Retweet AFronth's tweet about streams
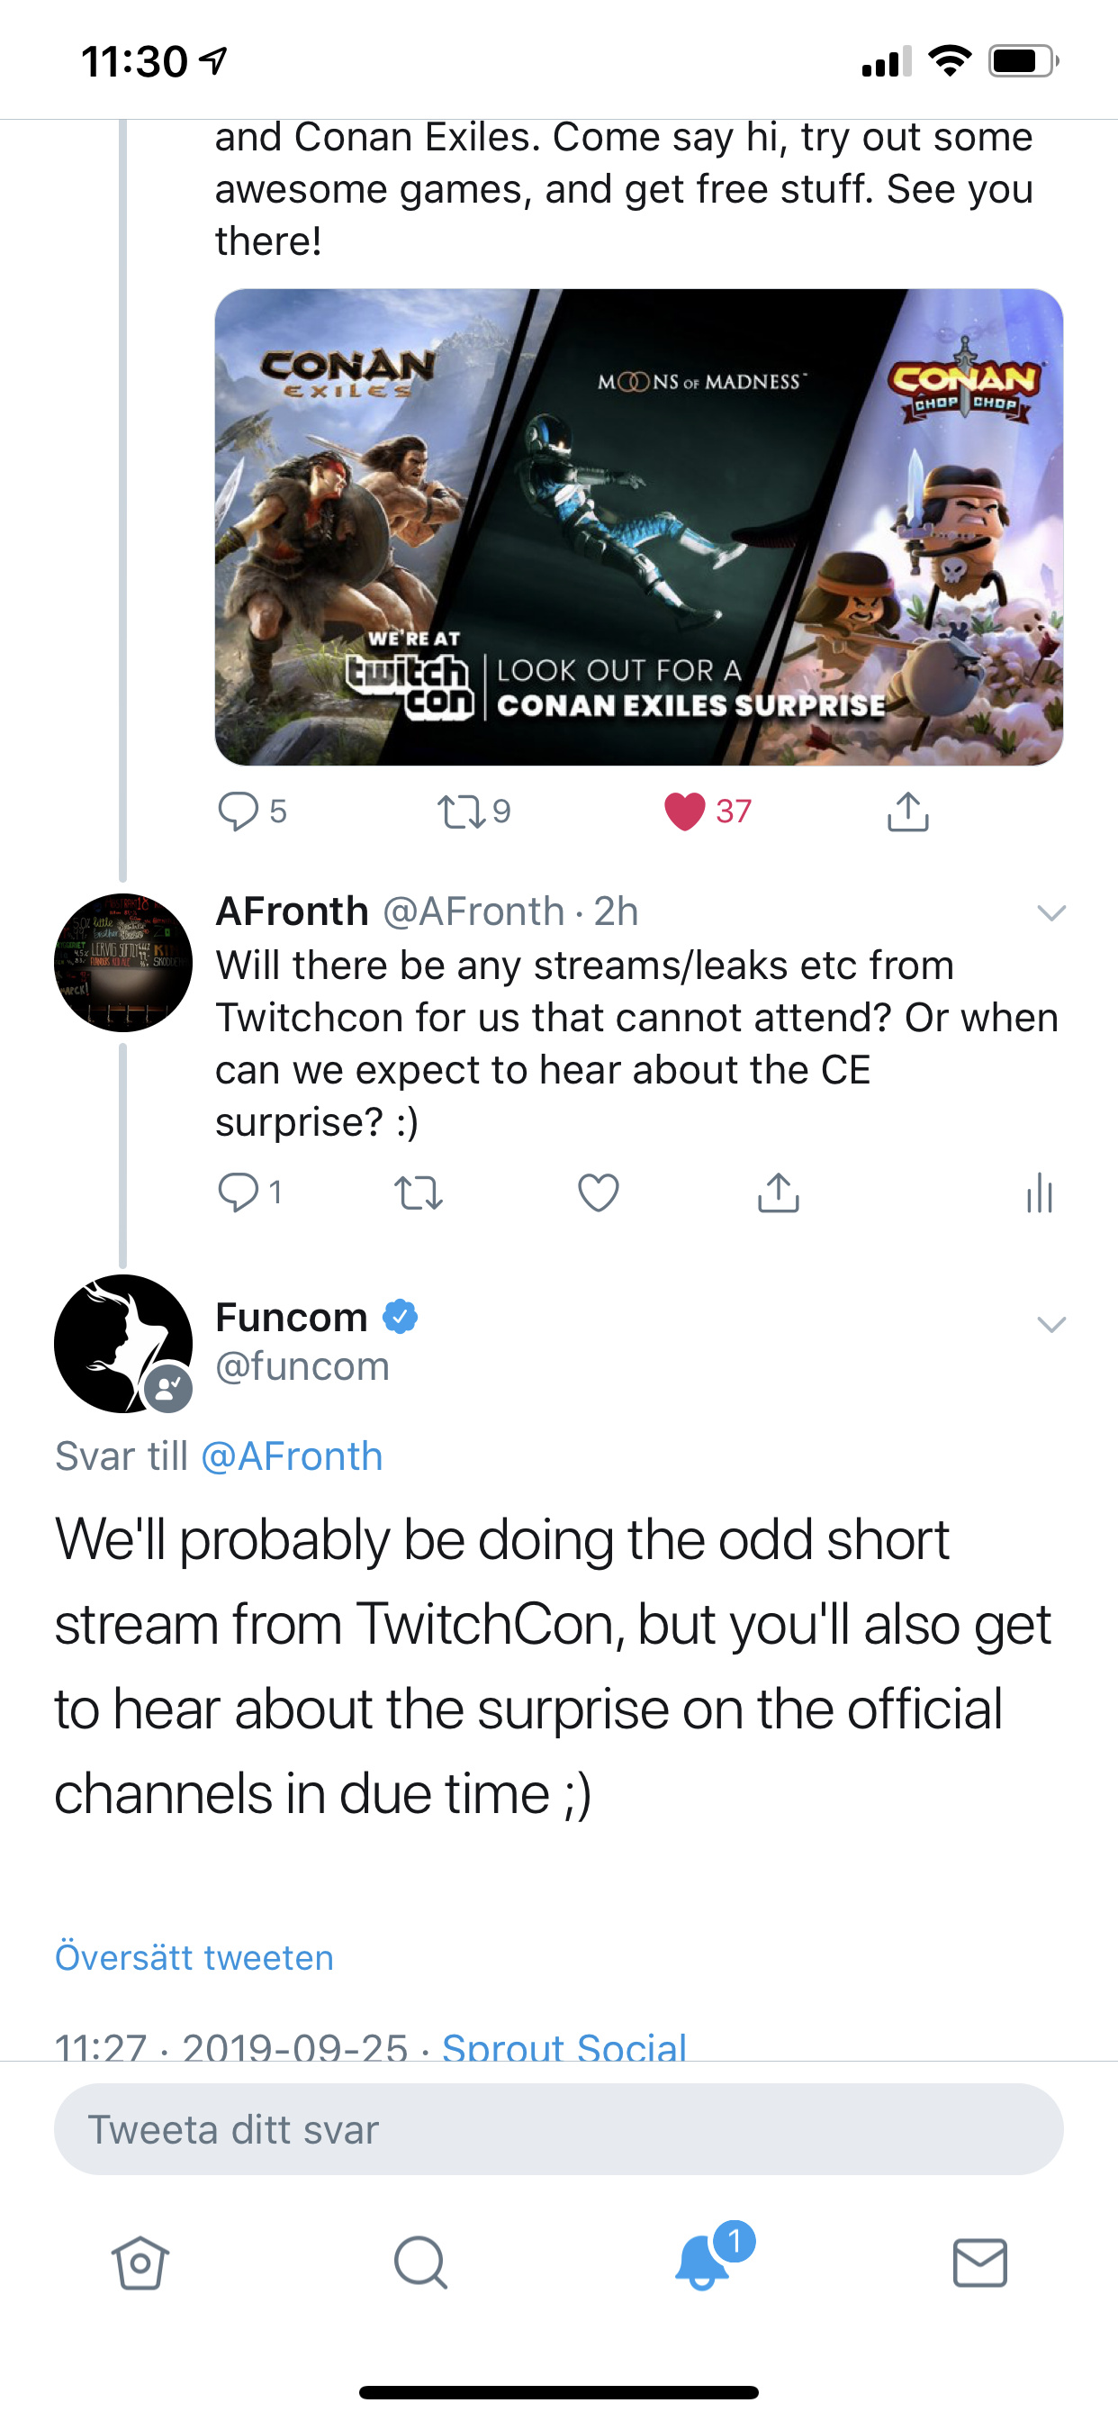This screenshot has width=1118, height=2421. tap(418, 1192)
